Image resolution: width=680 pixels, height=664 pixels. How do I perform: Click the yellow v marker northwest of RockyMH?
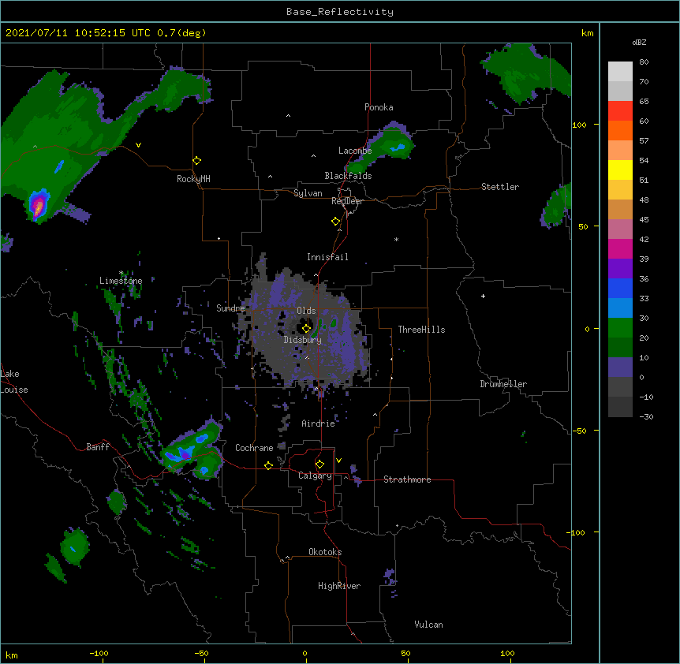(138, 145)
